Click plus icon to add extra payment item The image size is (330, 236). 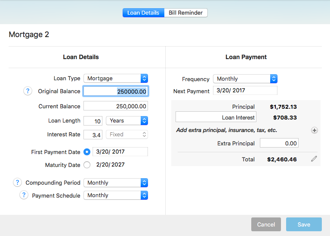pos(315,130)
